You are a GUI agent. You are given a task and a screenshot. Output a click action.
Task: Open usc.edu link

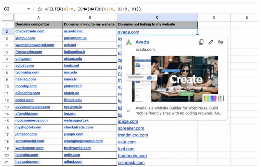70,72
